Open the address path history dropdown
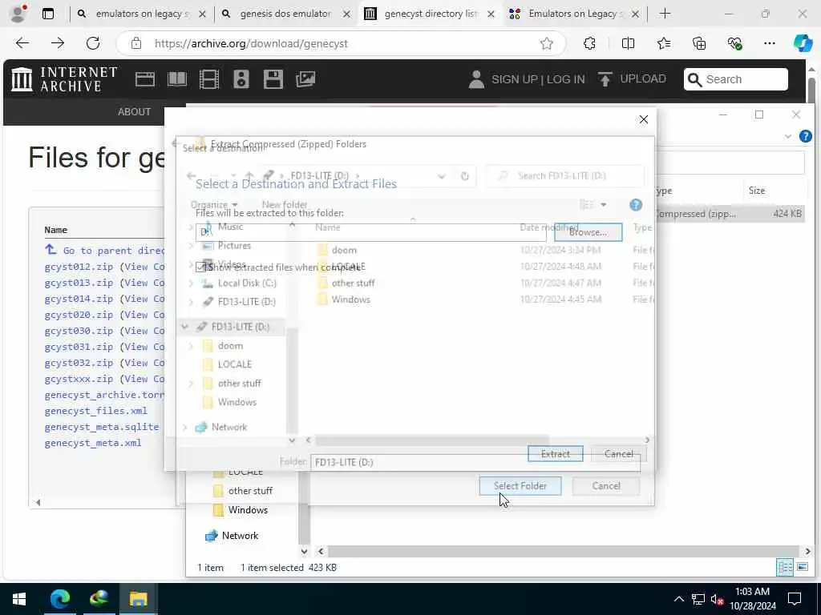The width and height of the screenshot is (821, 615). [x=442, y=176]
